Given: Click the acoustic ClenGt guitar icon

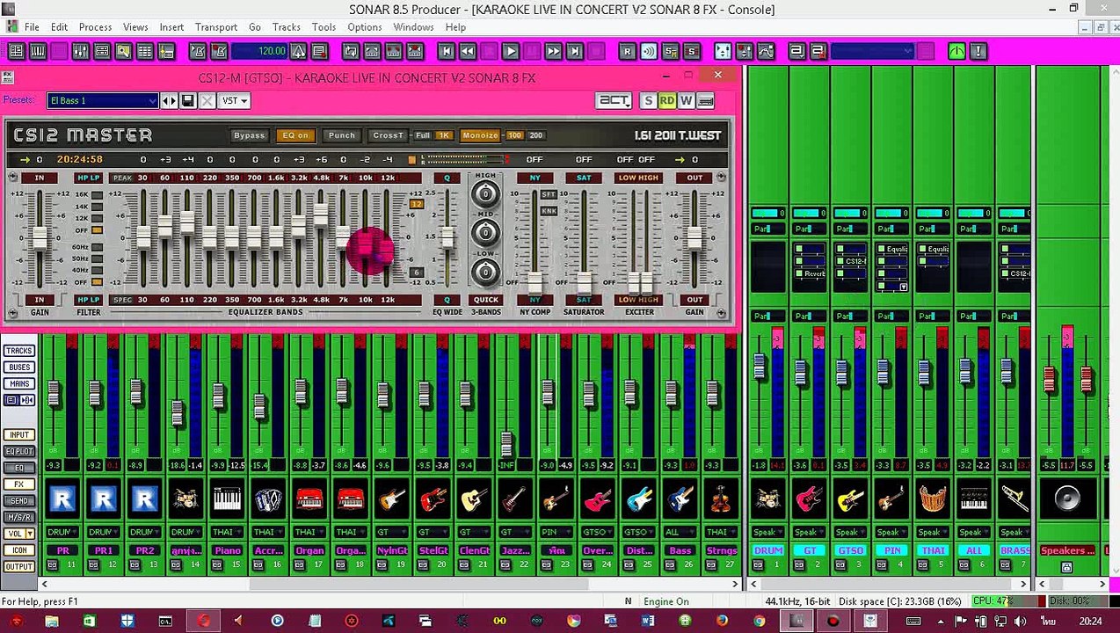Looking at the screenshot, I should [474, 500].
